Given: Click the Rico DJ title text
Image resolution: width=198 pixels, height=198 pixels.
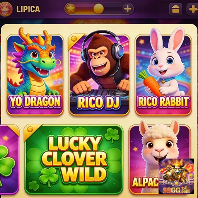Looking at the screenshot, I should click(x=98, y=102).
